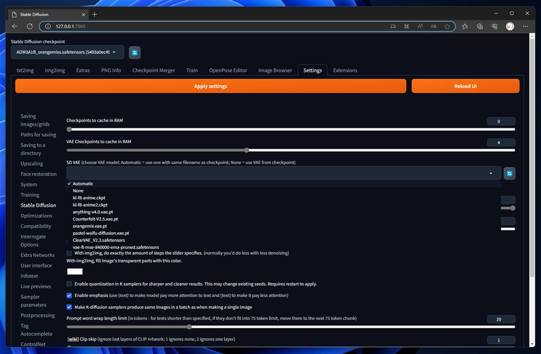Close the Stable Diffusion browser tab
Viewport: 541px width, 354px height.
click(83, 14)
